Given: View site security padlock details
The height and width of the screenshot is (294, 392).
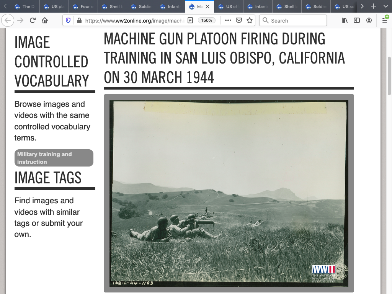Looking at the screenshot, I should point(79,21).
